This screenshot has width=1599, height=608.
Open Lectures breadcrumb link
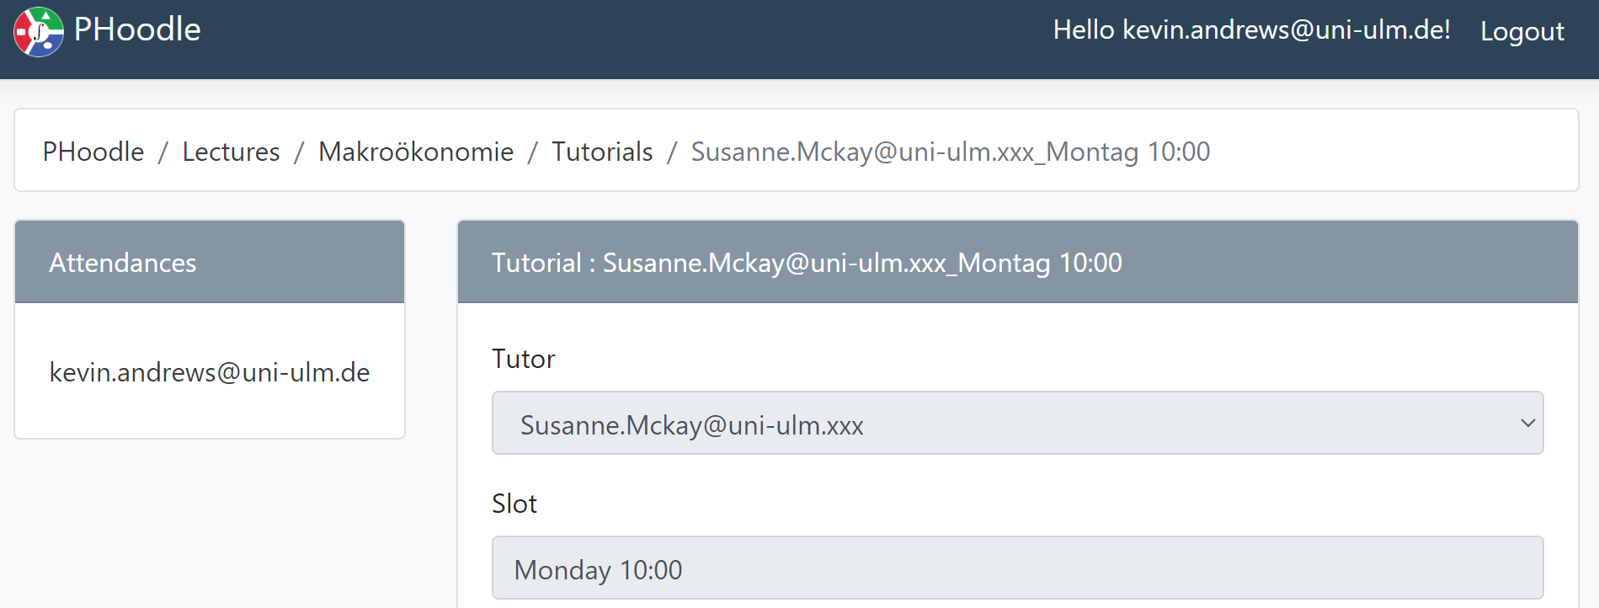click(231, 152)
